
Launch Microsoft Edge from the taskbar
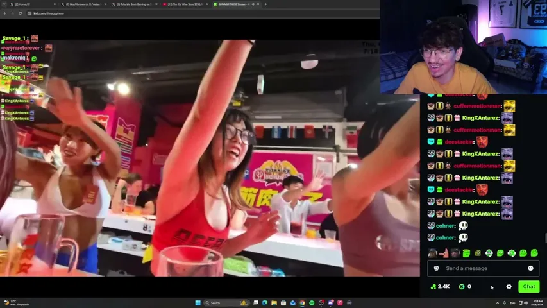coord(265,303)
